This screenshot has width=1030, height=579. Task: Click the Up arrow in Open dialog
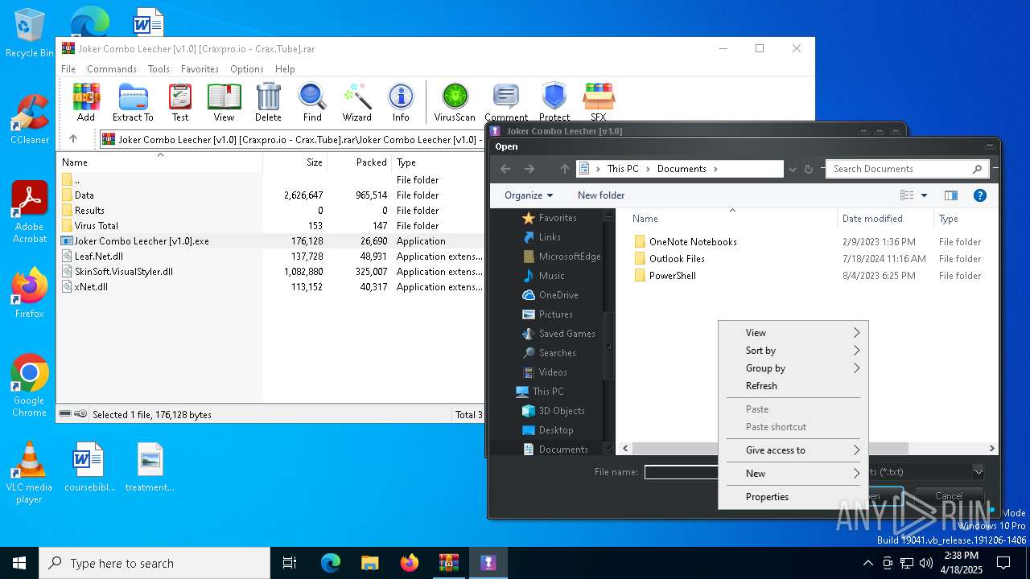tap(564, 169)
